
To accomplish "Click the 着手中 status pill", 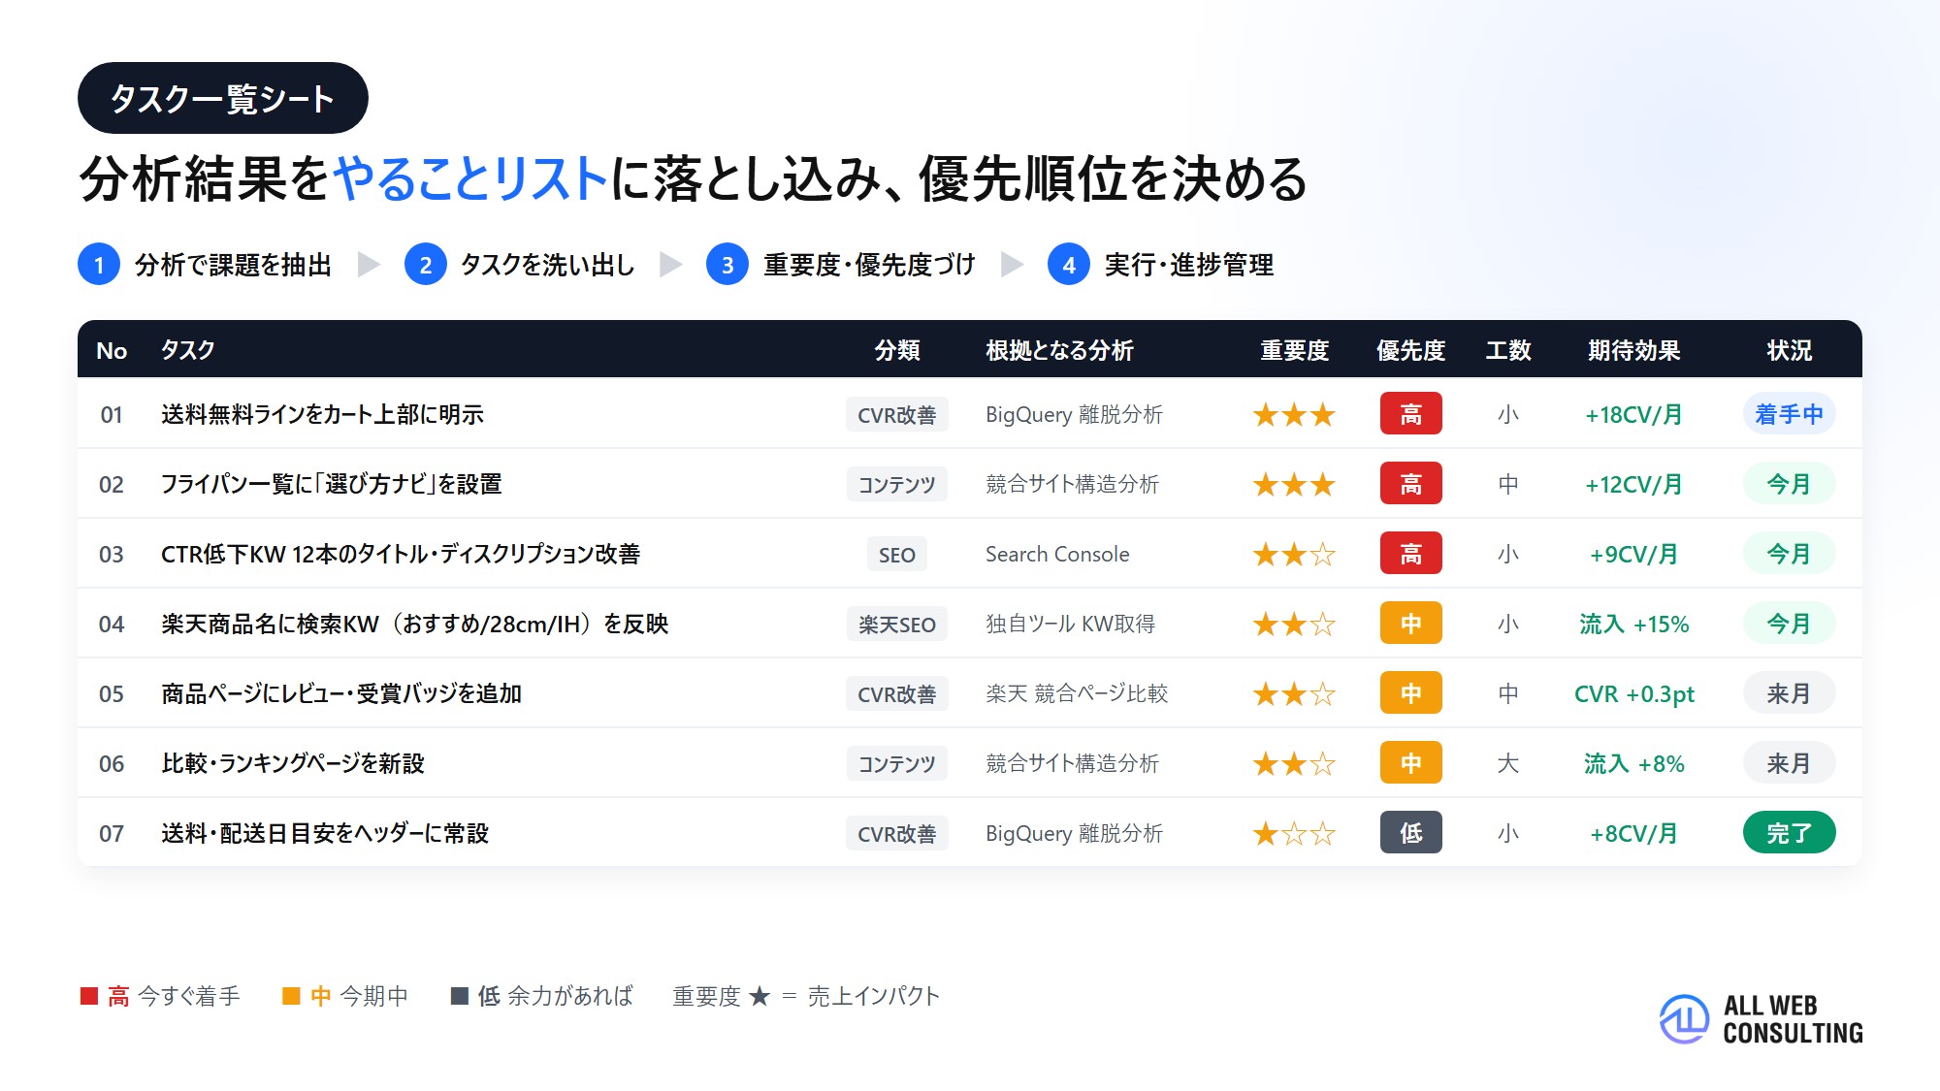I will click(x=1789, y=414).
